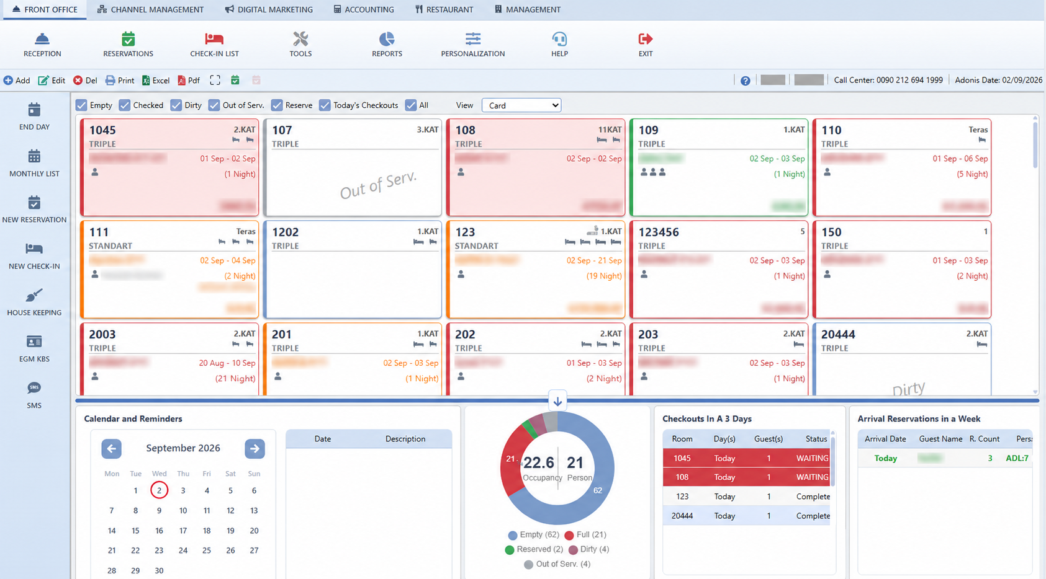Open the View Card dropdown
The width and height of the screenshot is (1046, 579).
pyautogui.click(x=521, y=105)
